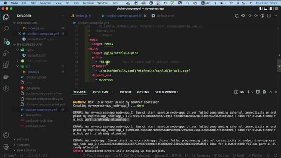Open the Selection menu in menu bar
Viewport: 281px width, 158px height.
[46, 3]
